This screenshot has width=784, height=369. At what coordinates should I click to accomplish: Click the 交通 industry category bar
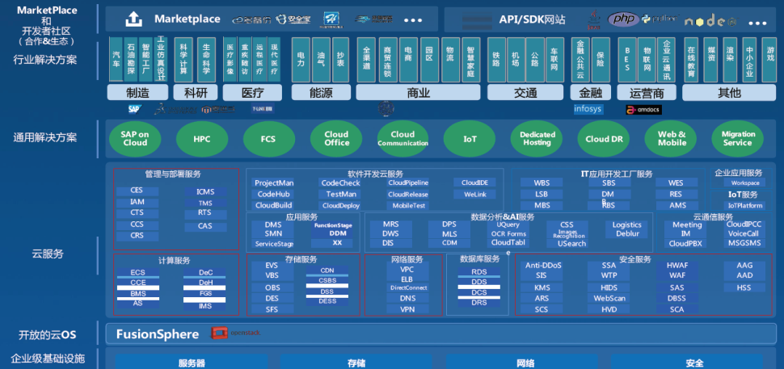point(525,92)
